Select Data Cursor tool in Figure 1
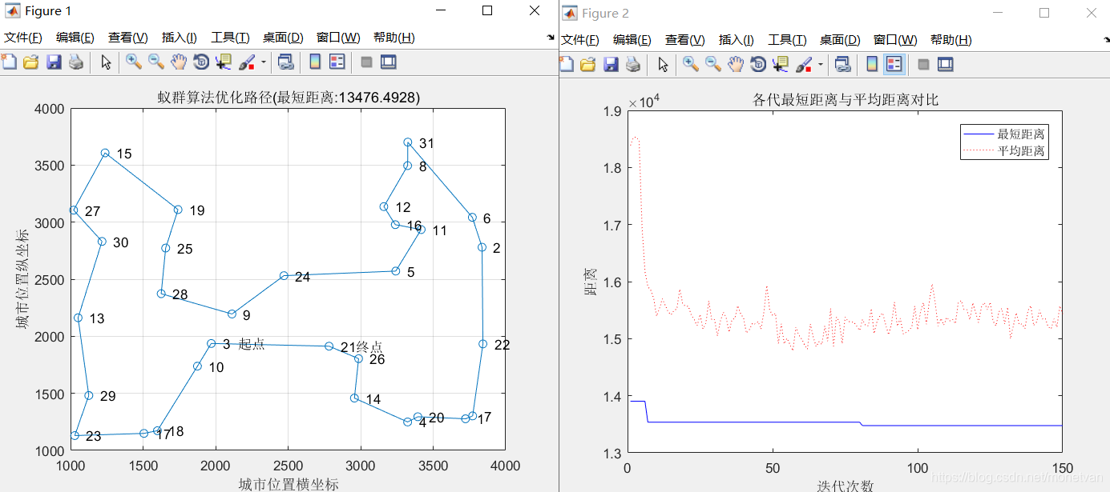Screen dimensions: 1110x492 pyautogui.click(x=223, y=62)
